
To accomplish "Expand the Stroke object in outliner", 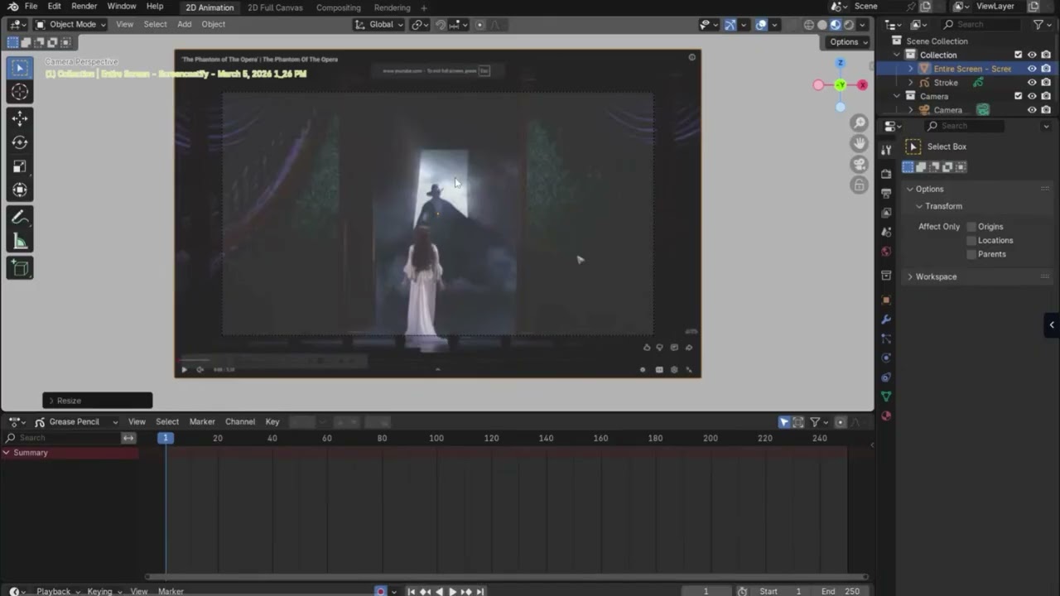I will [x=911, y=83].
